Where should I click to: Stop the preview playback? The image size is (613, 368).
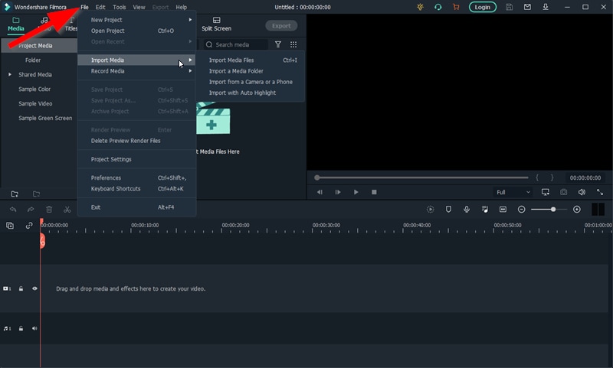374,192
